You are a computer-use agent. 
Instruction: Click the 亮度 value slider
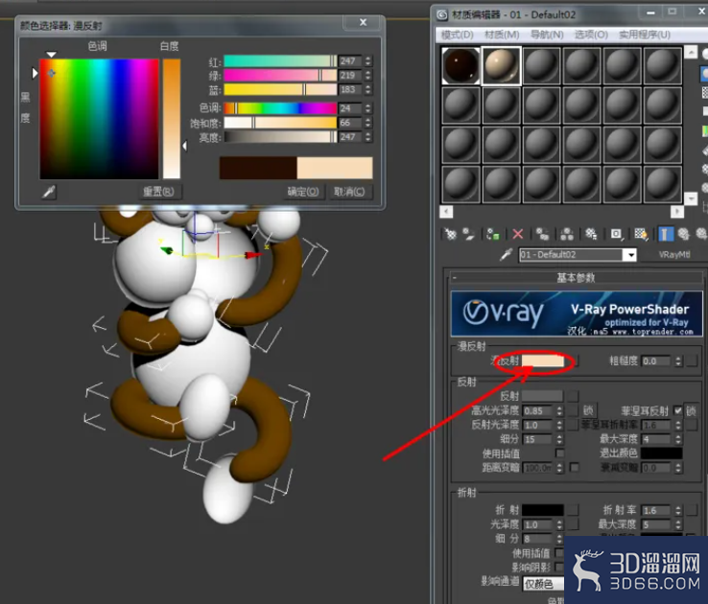pyautogui.click(x=280, y=137)
